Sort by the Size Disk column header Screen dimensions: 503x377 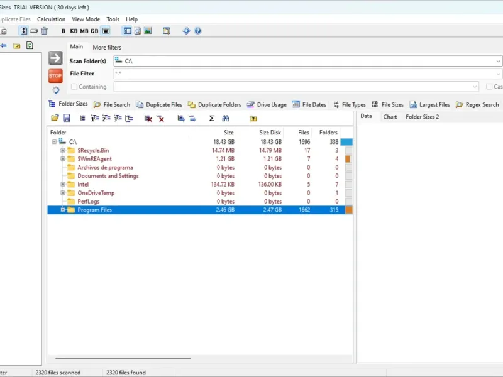pos(260,133)
